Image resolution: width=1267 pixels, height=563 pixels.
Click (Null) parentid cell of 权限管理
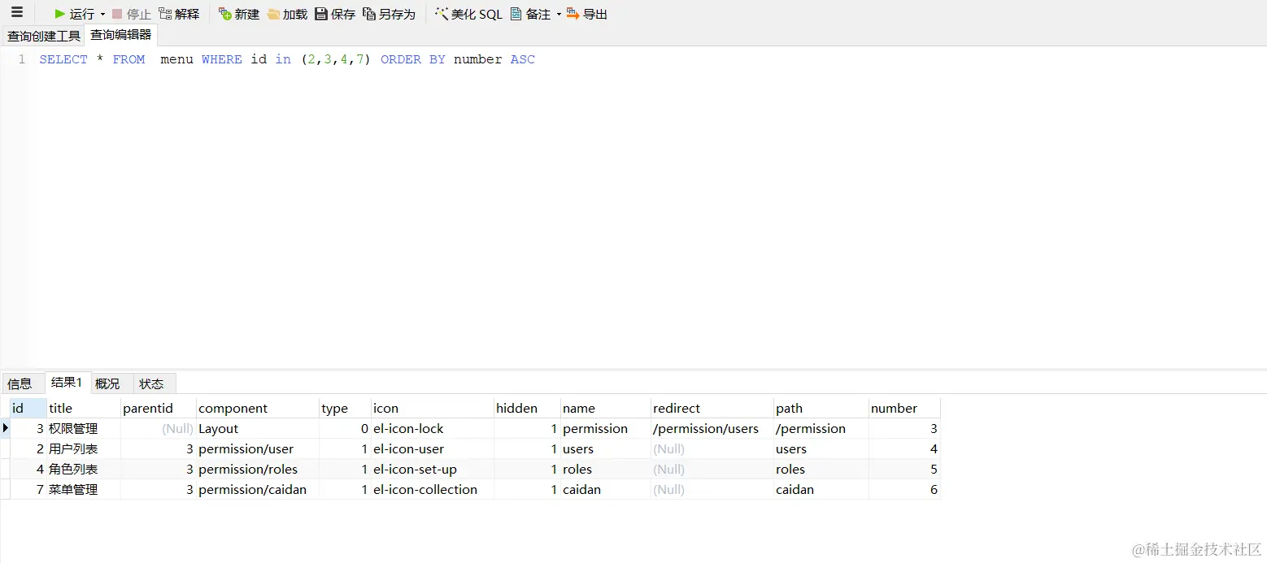[x=159, y=428]
